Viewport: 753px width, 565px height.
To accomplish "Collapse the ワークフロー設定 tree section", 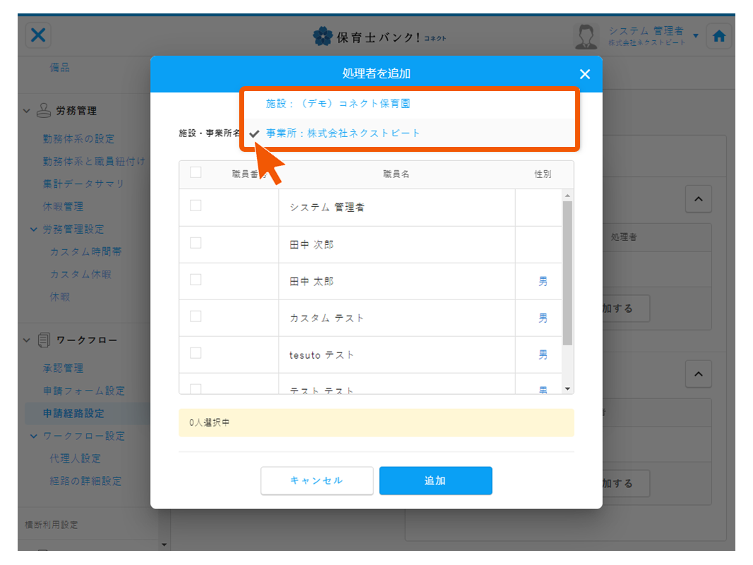I will (33, 436).
